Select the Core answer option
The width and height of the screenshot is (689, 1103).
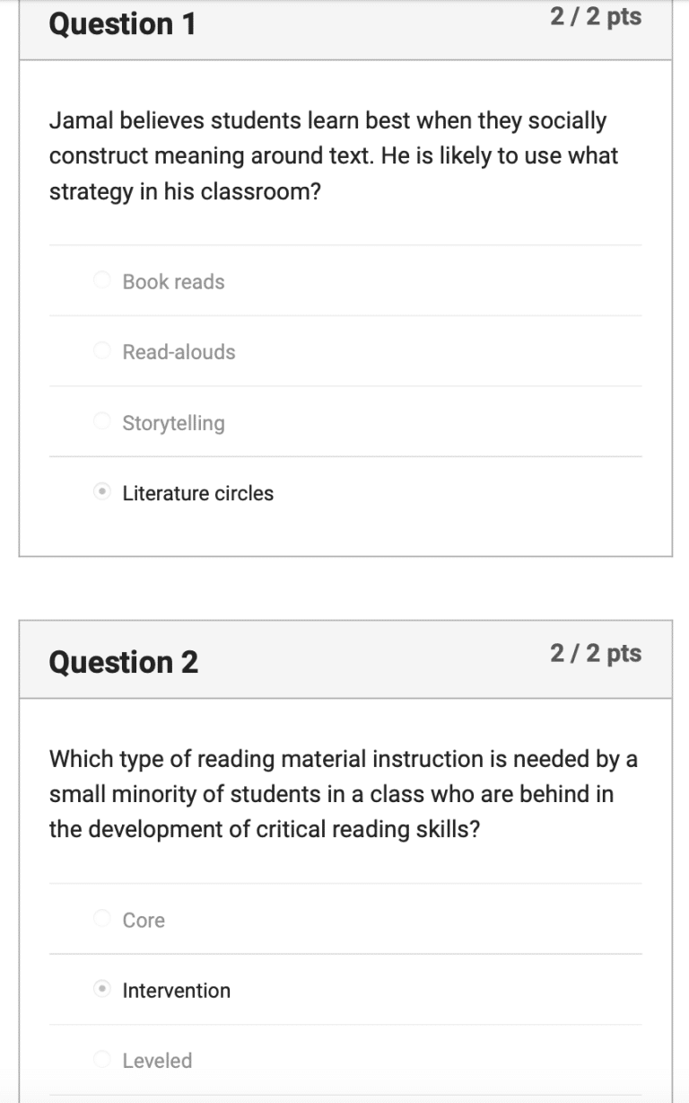click(102, 919)
